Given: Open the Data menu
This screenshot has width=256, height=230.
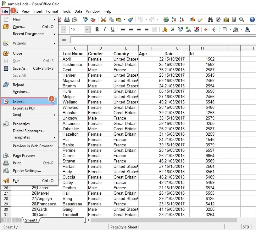Looking at the screenshot, I should [78, 11].
